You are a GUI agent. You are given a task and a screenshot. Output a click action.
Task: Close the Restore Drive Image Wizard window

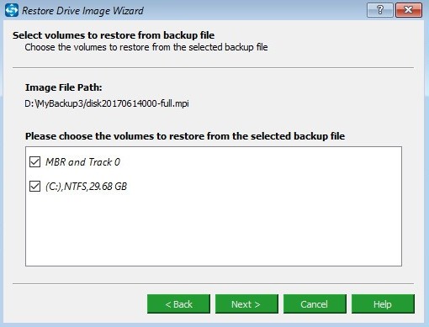pyautogui.click(x=409, y=10)
